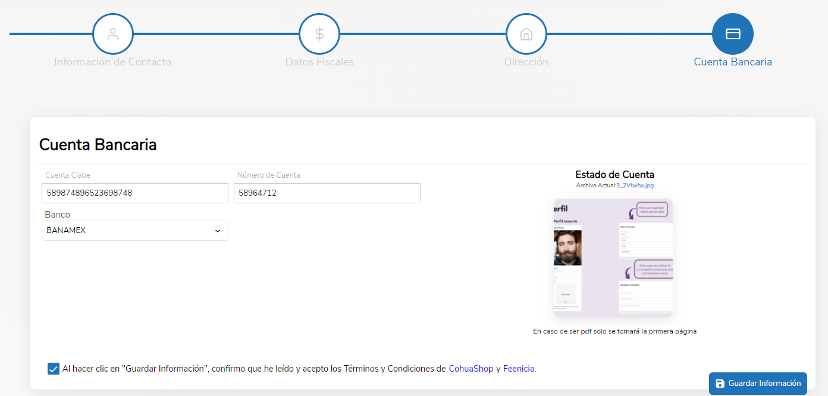Open the CohuaShop terms link
The height and width of the screenshot is (396, 828).
coord(471,369)
